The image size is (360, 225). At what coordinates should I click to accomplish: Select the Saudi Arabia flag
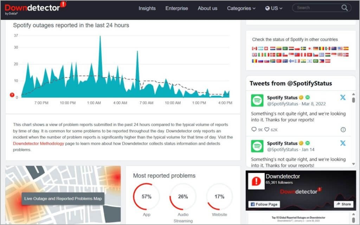click(285, 48)
